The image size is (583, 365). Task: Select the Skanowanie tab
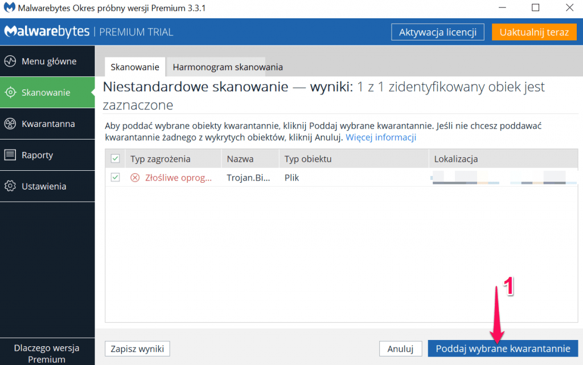[135, 67]
